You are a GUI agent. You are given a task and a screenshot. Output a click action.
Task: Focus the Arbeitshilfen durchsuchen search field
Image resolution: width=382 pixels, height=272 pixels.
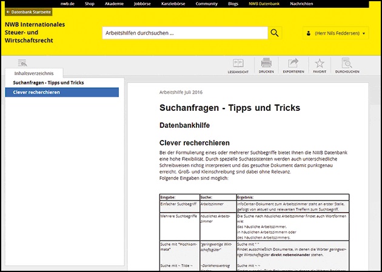[184, 33]
